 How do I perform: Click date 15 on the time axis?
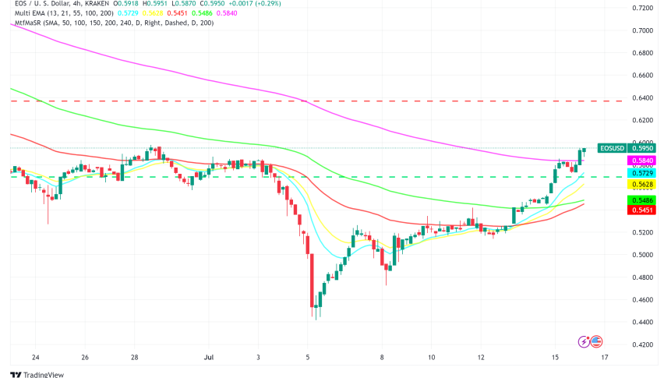[555, 357]
